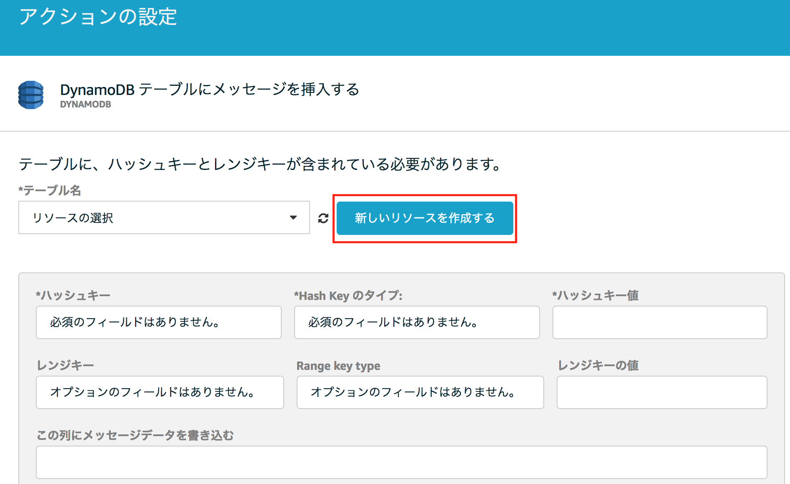
Task: Click the *ハッシュキー field label
Action: click(73, 295)
